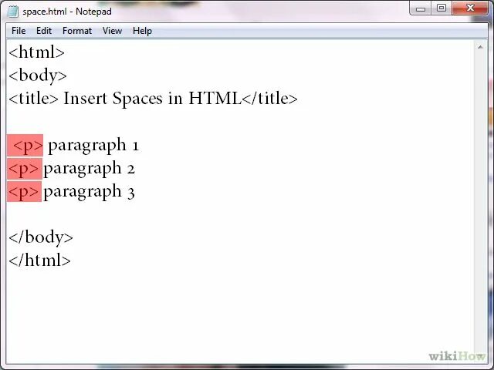Screen dimensions: 494x370
Task: Click the </body> closing tag
Action: pos(41,237)
